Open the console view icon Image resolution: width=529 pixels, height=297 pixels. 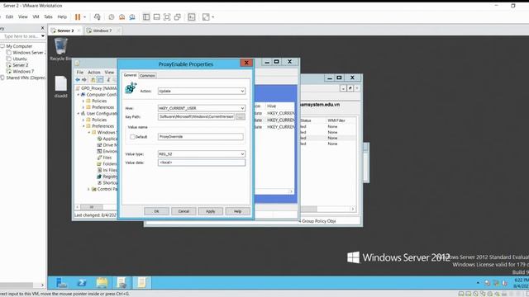point(192,16)
